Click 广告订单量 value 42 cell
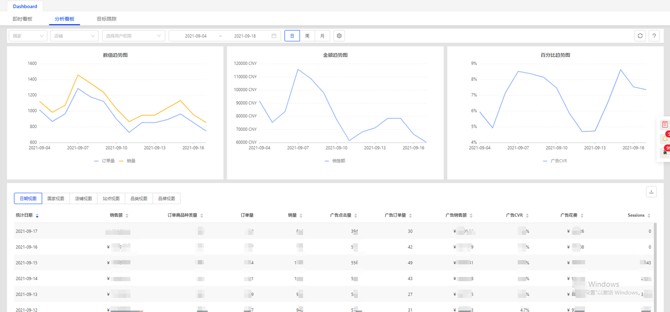The width and height of the screenshot is (670, 312). click(x=410, y=247)
